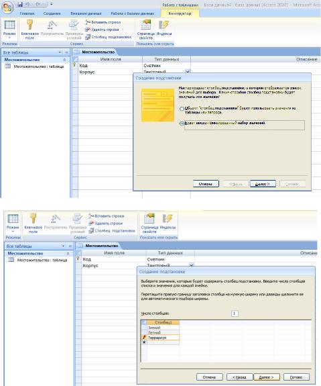Image resolution: width=321 pixels, height=386 pixels.
Task: Click the Undo arrow in quick access toolbar
Action: pos(27,5)
